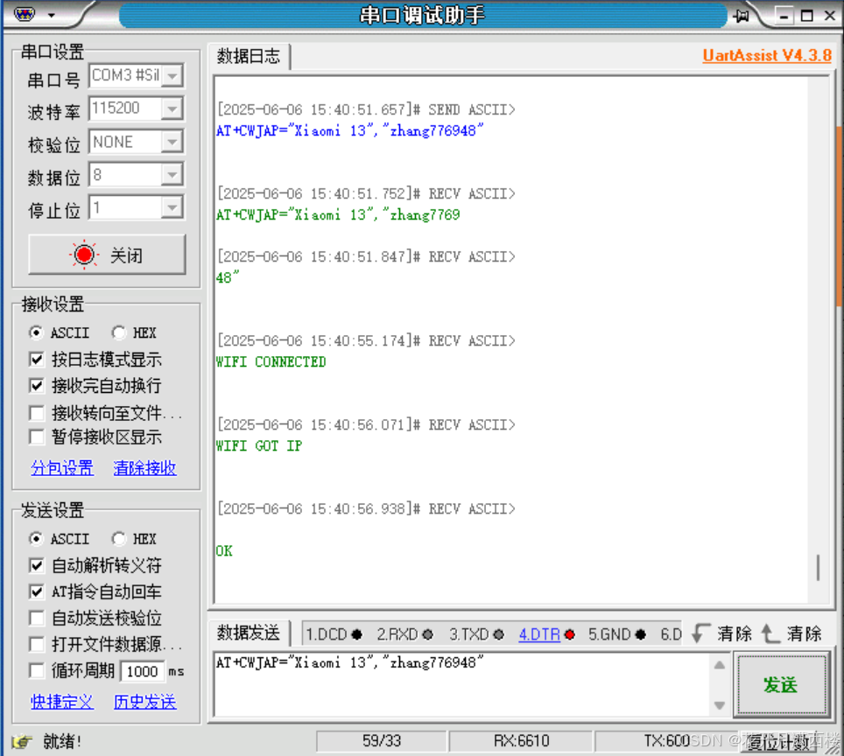The image size is (844, 756).
Task: Expand the parity NONE dropdown
Action: [x=172, y=142]
